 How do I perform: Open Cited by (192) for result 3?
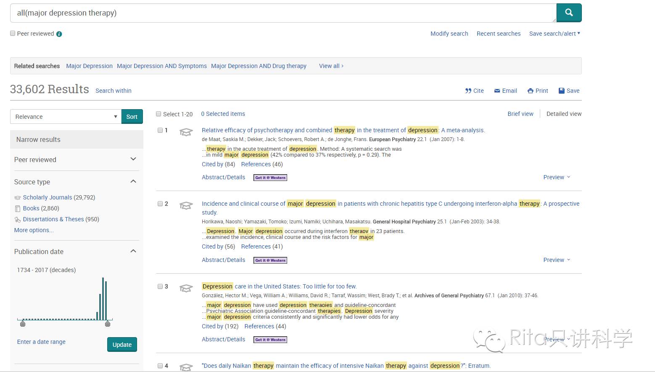point(220,326)
